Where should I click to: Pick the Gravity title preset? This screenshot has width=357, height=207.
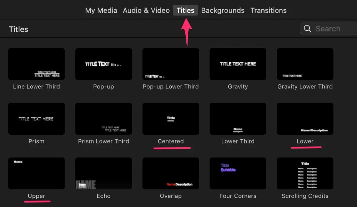238,64
